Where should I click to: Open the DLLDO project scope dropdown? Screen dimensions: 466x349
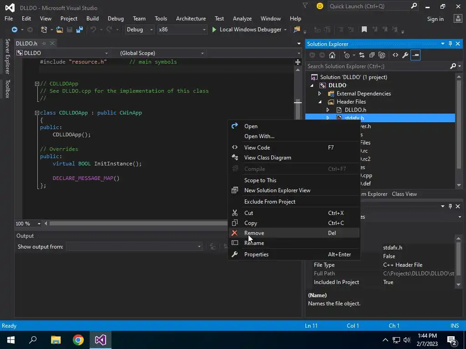(x=62, y=53)
